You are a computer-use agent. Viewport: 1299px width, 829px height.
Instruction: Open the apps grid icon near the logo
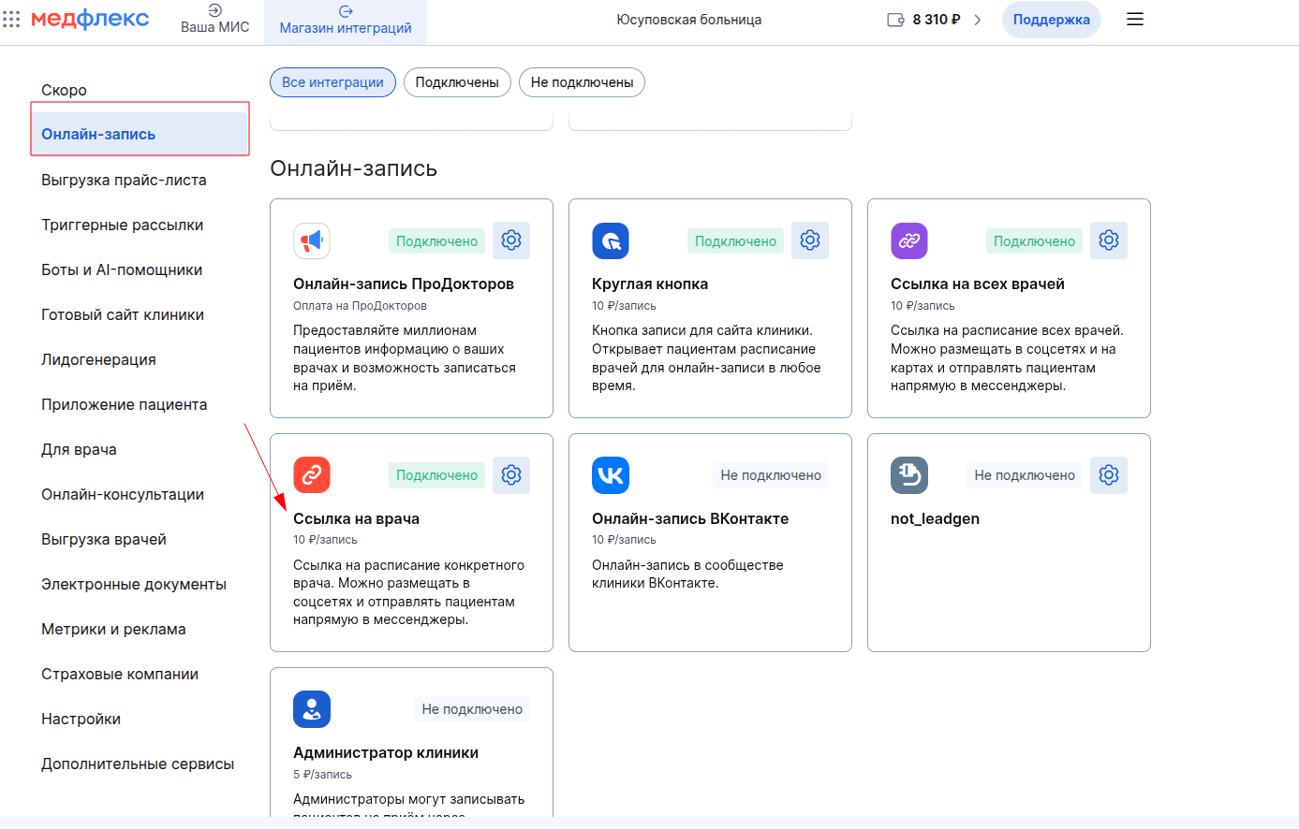(11, 20)
